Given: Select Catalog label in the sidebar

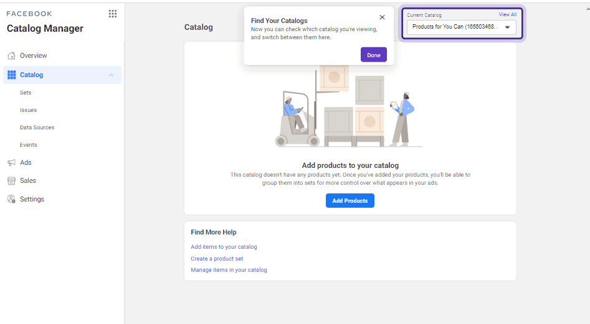Looking at the screenshot, I should point(32,75).
